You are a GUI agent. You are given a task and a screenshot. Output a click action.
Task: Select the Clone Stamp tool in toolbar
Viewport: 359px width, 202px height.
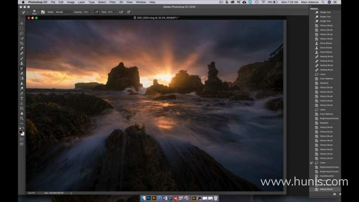coord(22,63)
